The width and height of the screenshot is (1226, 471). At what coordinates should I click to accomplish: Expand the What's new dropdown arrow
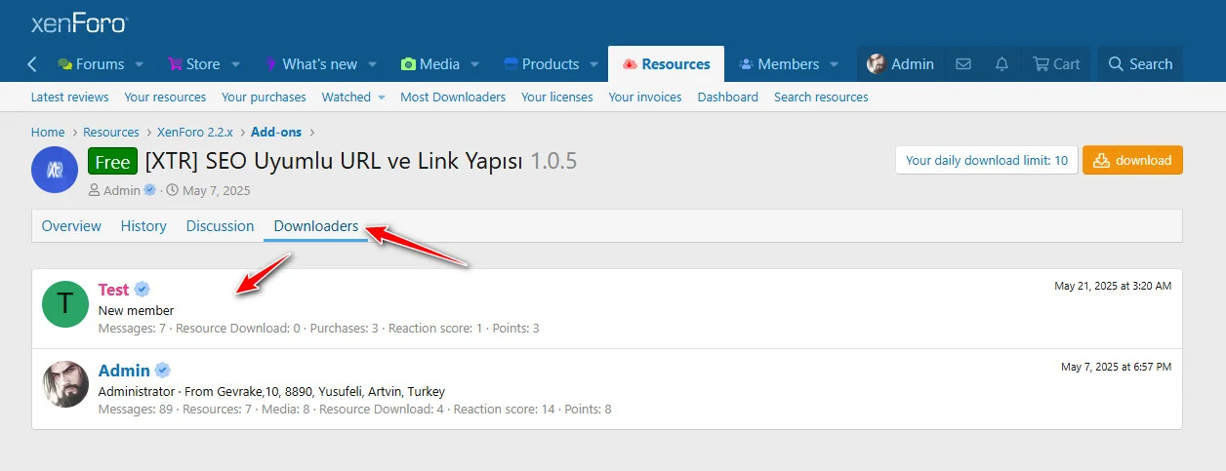372,64
